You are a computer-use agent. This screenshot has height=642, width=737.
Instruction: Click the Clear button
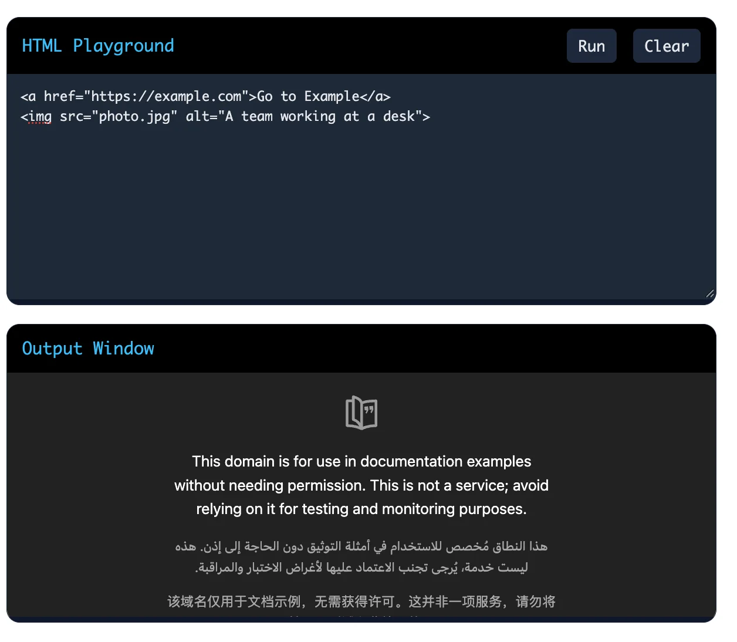click(667, 46)
